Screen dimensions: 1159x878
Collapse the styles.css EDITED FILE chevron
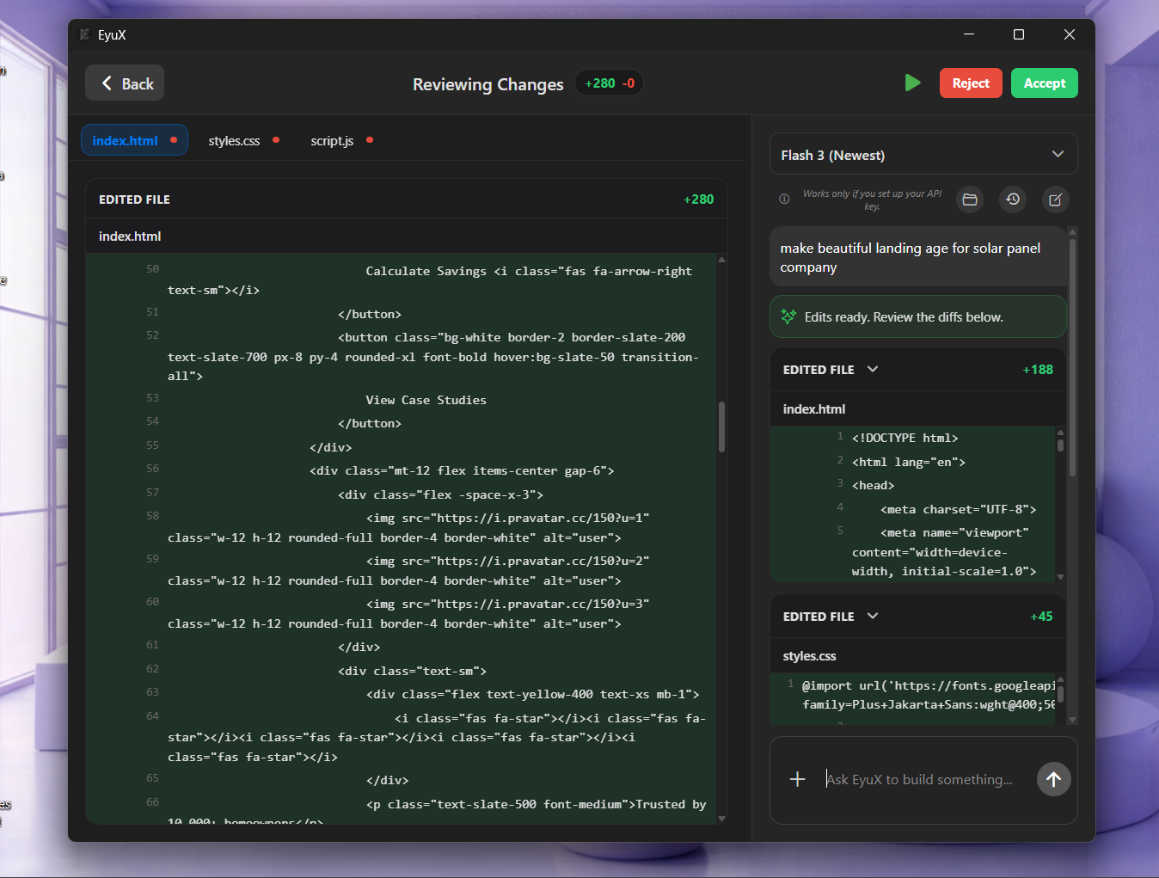tap(873, 616)
